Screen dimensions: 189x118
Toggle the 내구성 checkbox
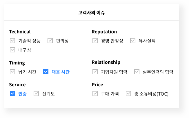point(12,50)
